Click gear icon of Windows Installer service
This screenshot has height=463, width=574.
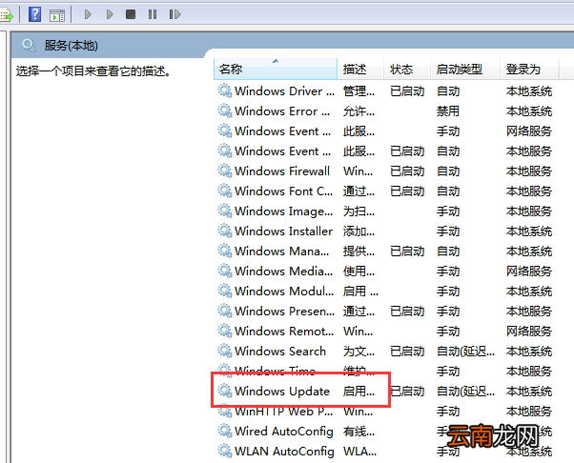(225, 231)
